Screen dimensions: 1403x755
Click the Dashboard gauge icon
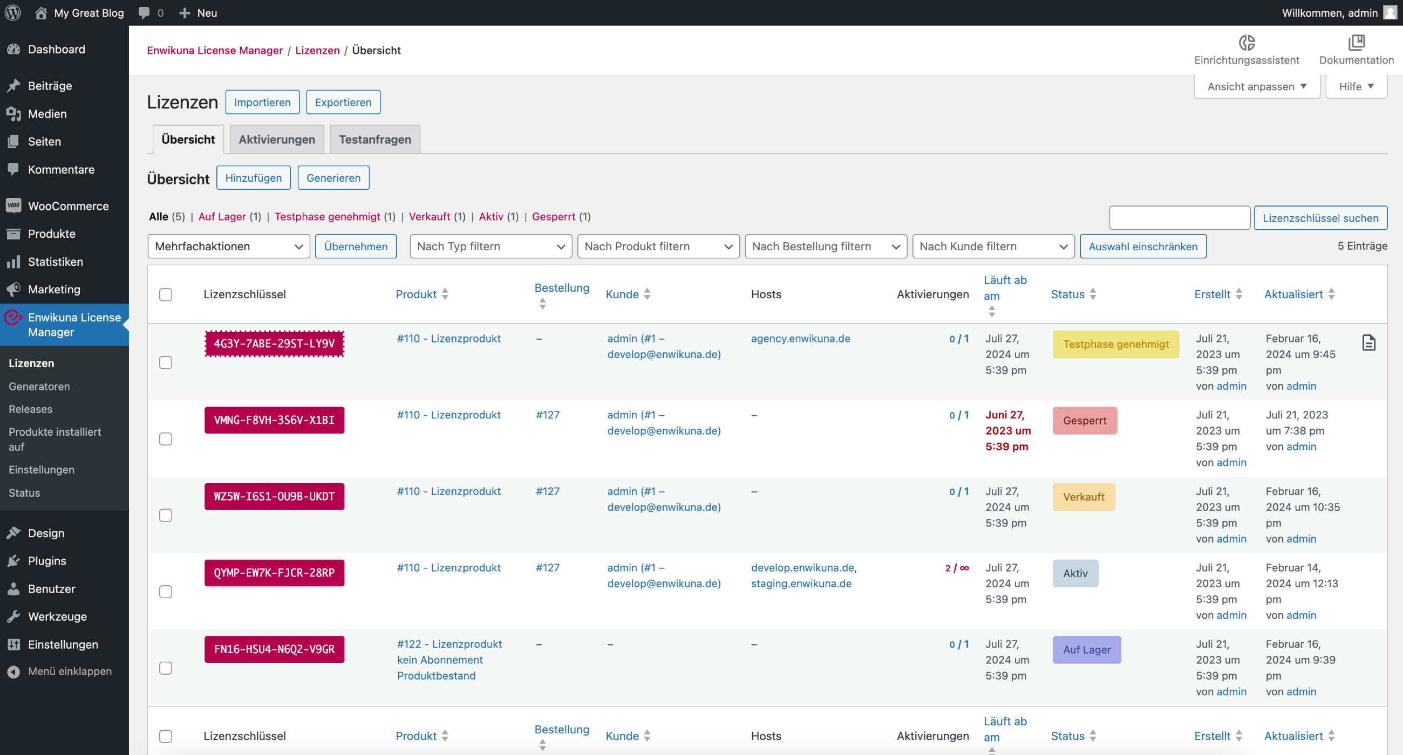tap(13, 49)
